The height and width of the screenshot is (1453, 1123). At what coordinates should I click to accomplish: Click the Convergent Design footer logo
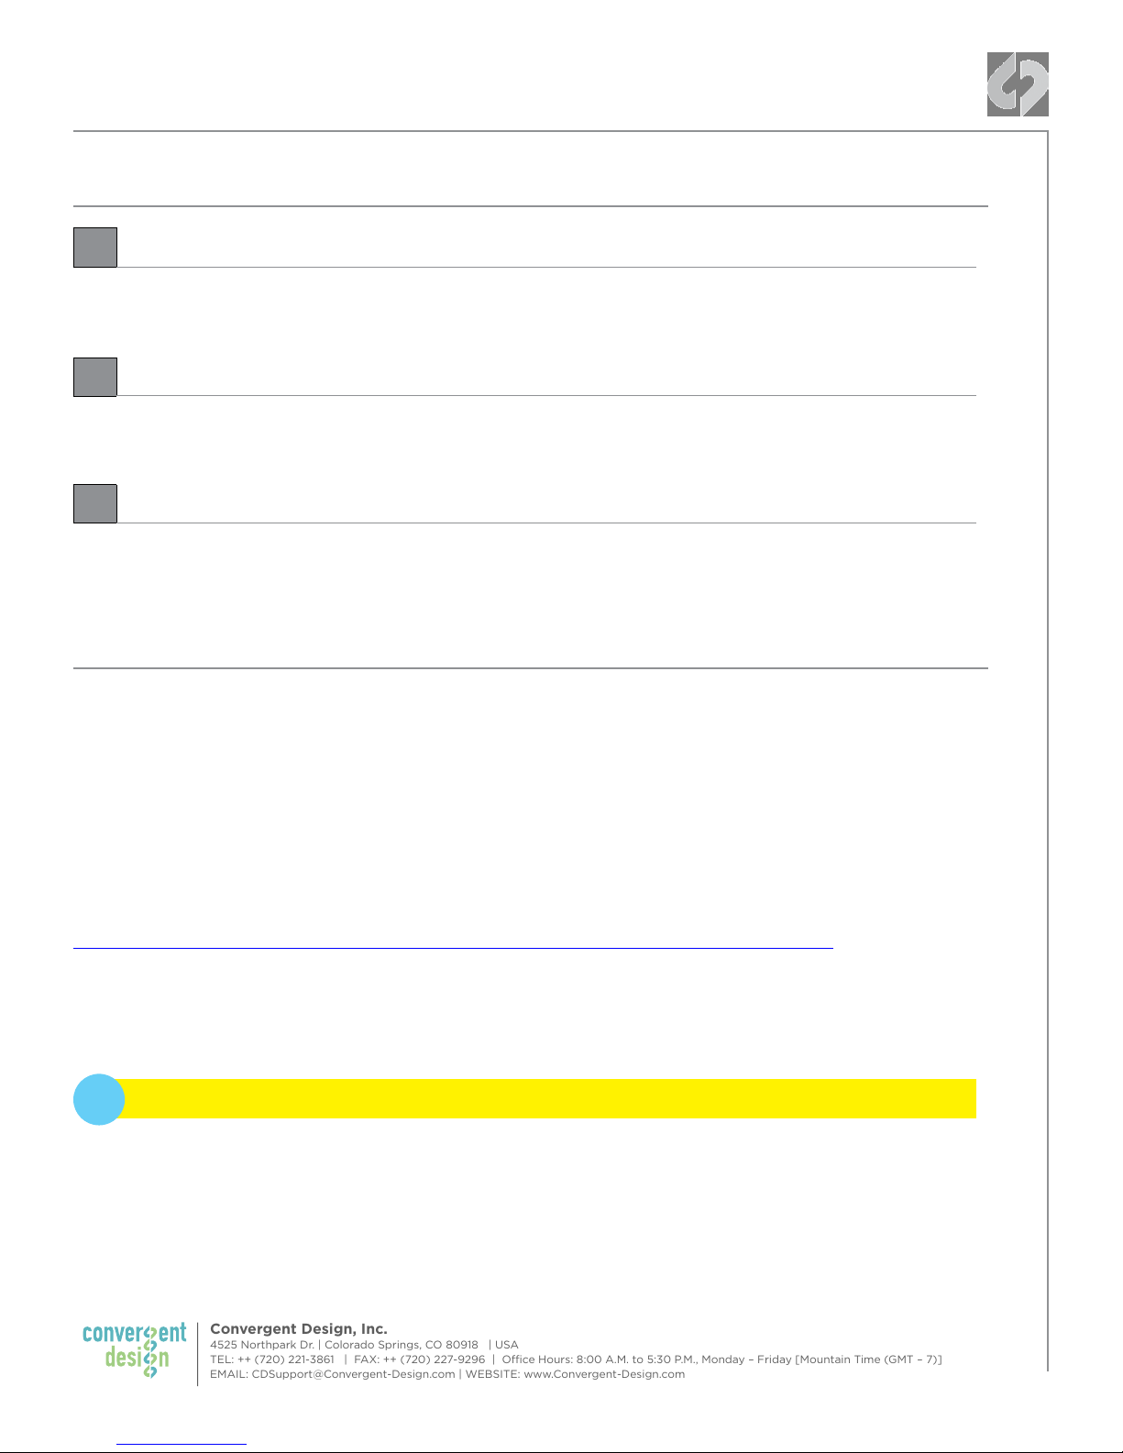[x=135, y=1349]
